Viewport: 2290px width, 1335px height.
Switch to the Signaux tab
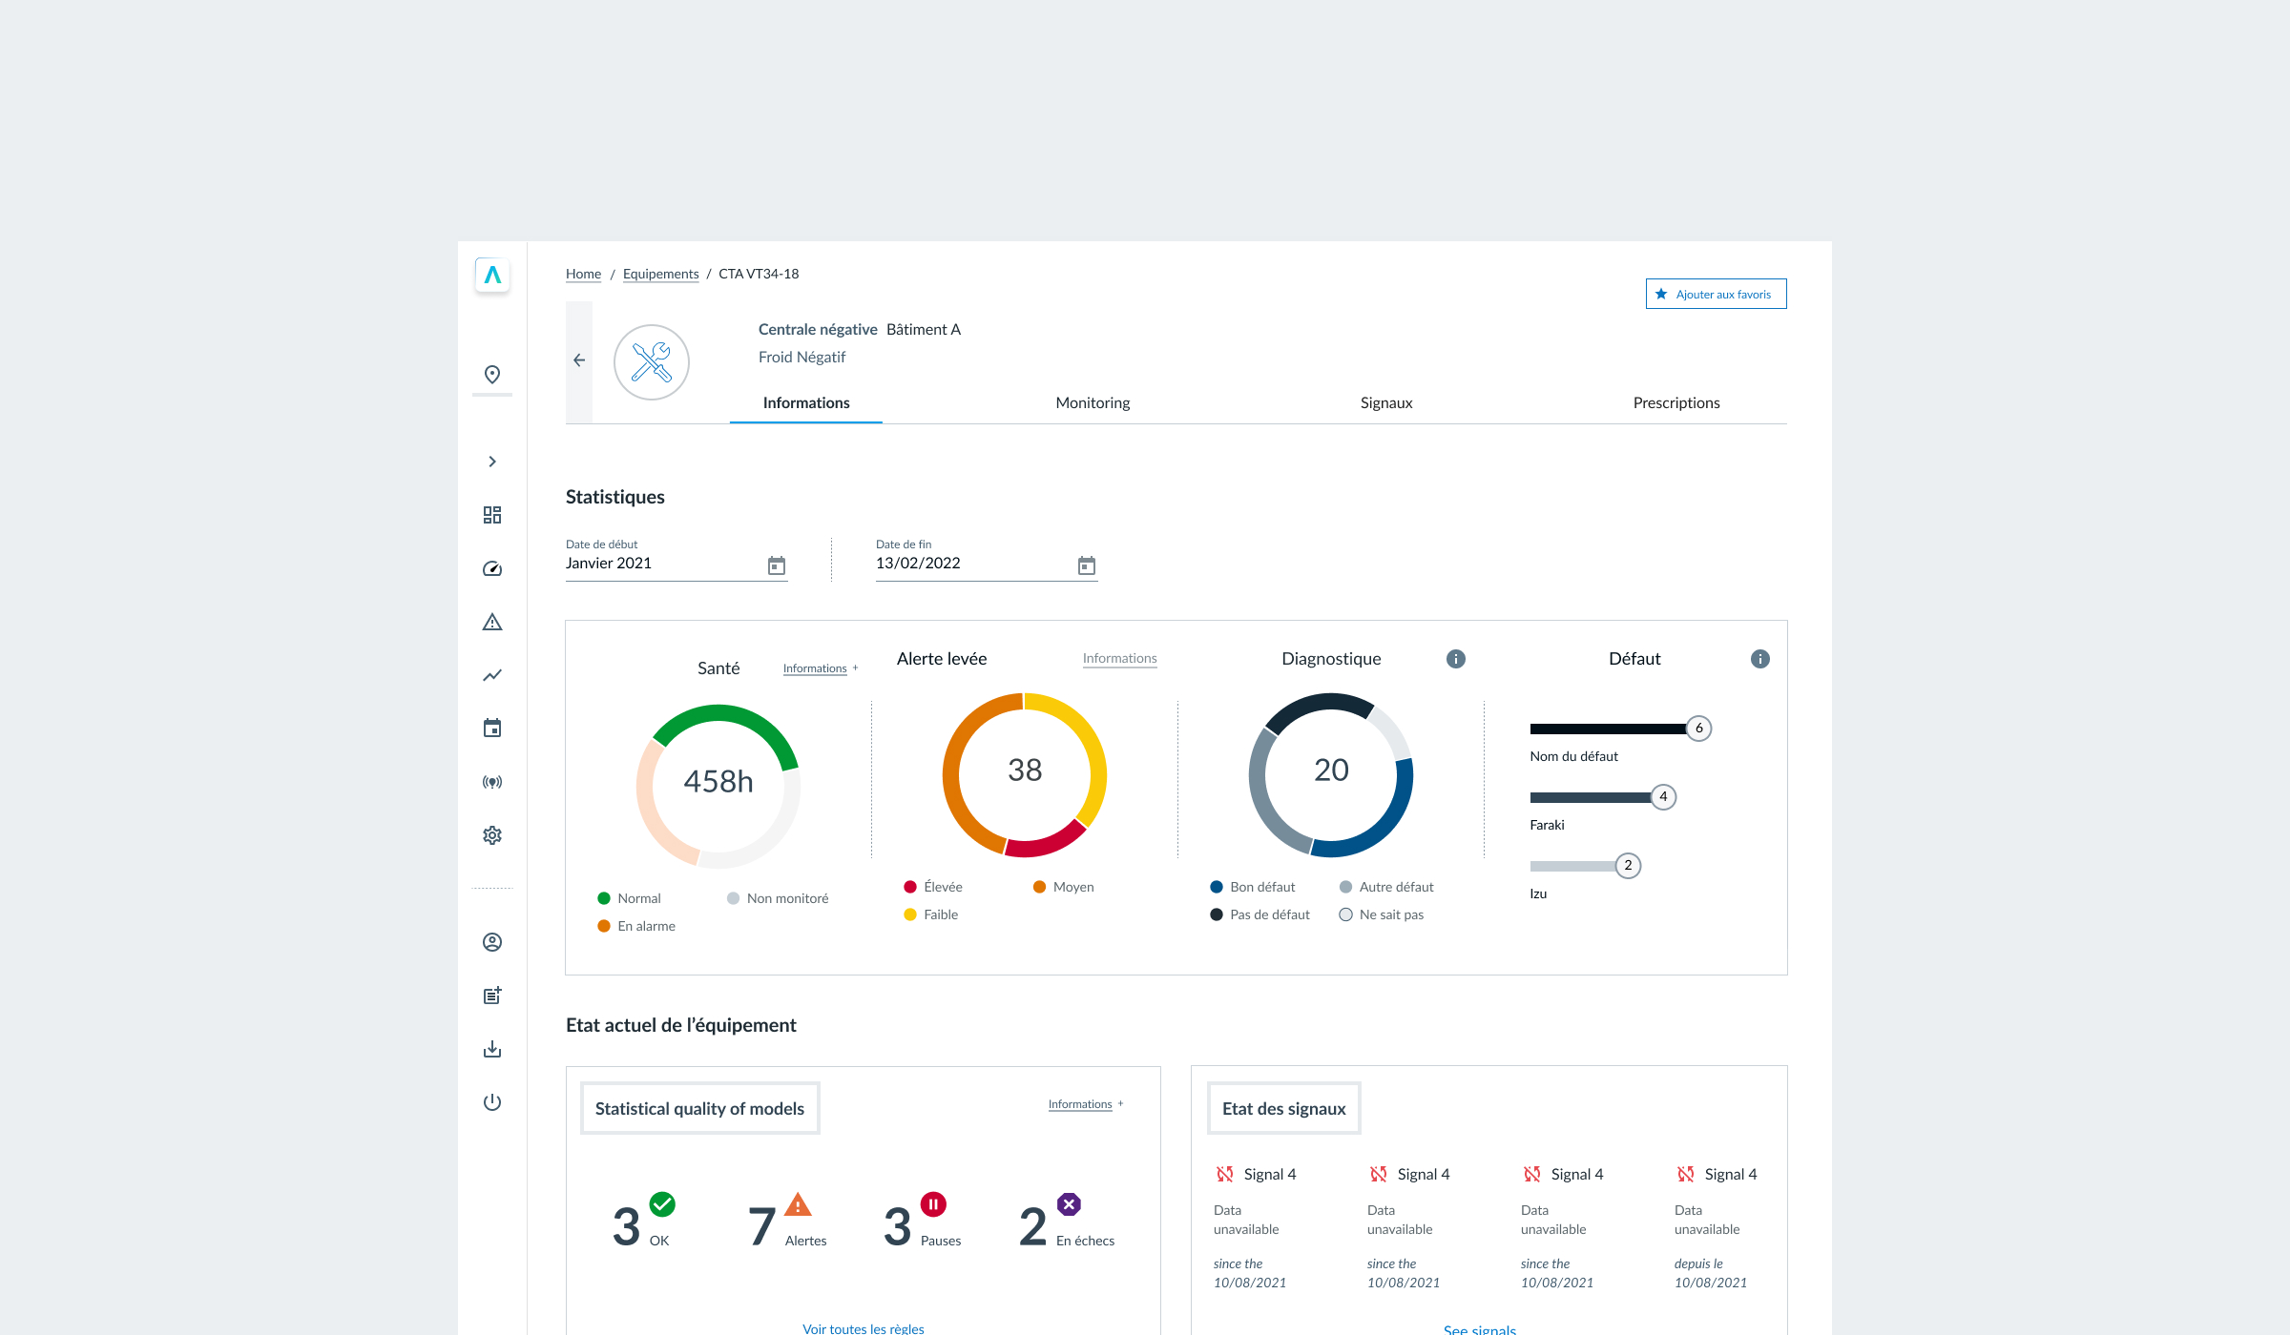click(x=1385, y=402)
